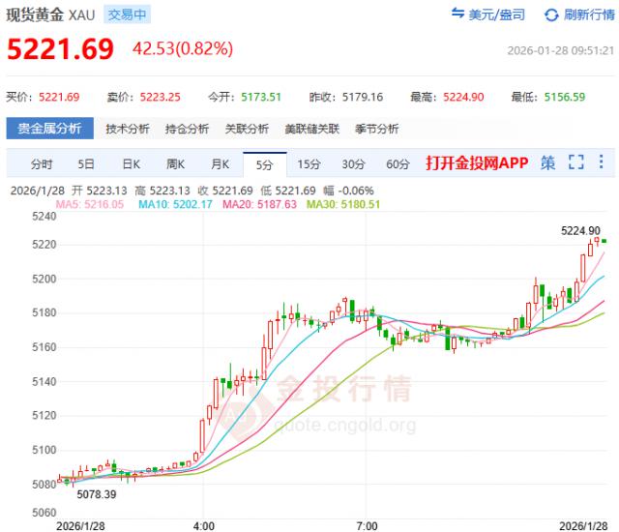Image resolution: width=619 pixels, height=532 pixels.
Task: Select the 关联分析 tab
Action: [247, 129]
